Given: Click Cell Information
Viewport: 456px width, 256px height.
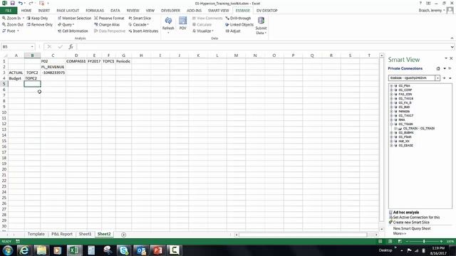Looking at the screenshot, I should [73, 31].
